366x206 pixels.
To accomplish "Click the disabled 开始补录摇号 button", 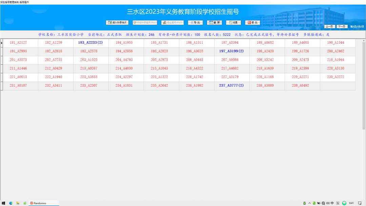I will click(x=145, y=23).
